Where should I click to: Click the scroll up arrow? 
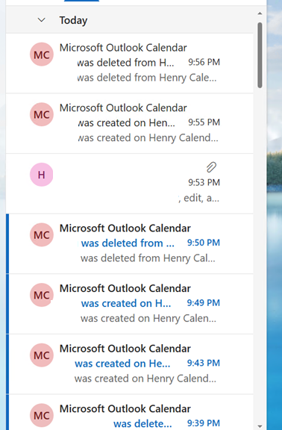(260, 13)
